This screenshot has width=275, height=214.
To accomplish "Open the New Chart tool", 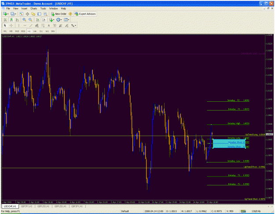I will 5,14.
